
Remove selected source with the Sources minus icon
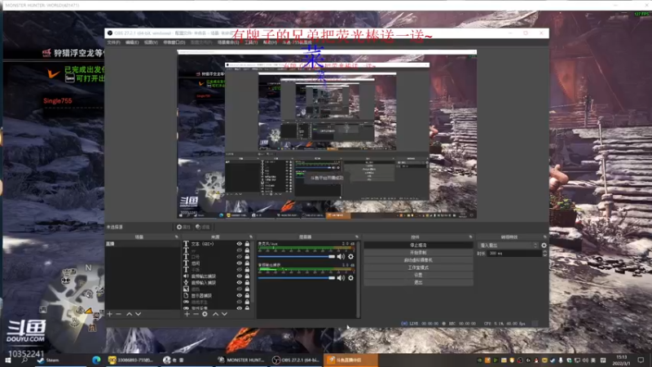click(196, 314)
